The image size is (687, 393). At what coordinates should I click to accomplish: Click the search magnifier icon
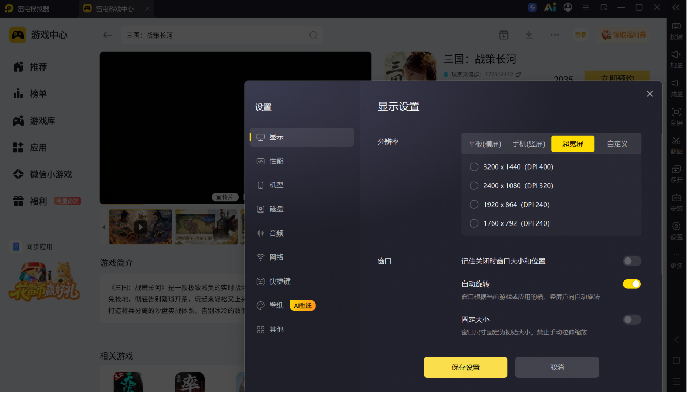(x=313, y=35)
